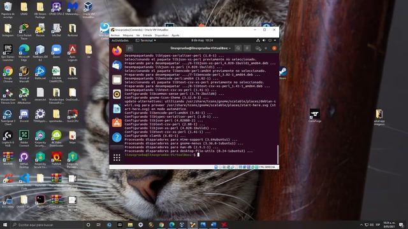
Task: Open the Help icon in Ubuntu dock
Action: [x=117, y=137]
